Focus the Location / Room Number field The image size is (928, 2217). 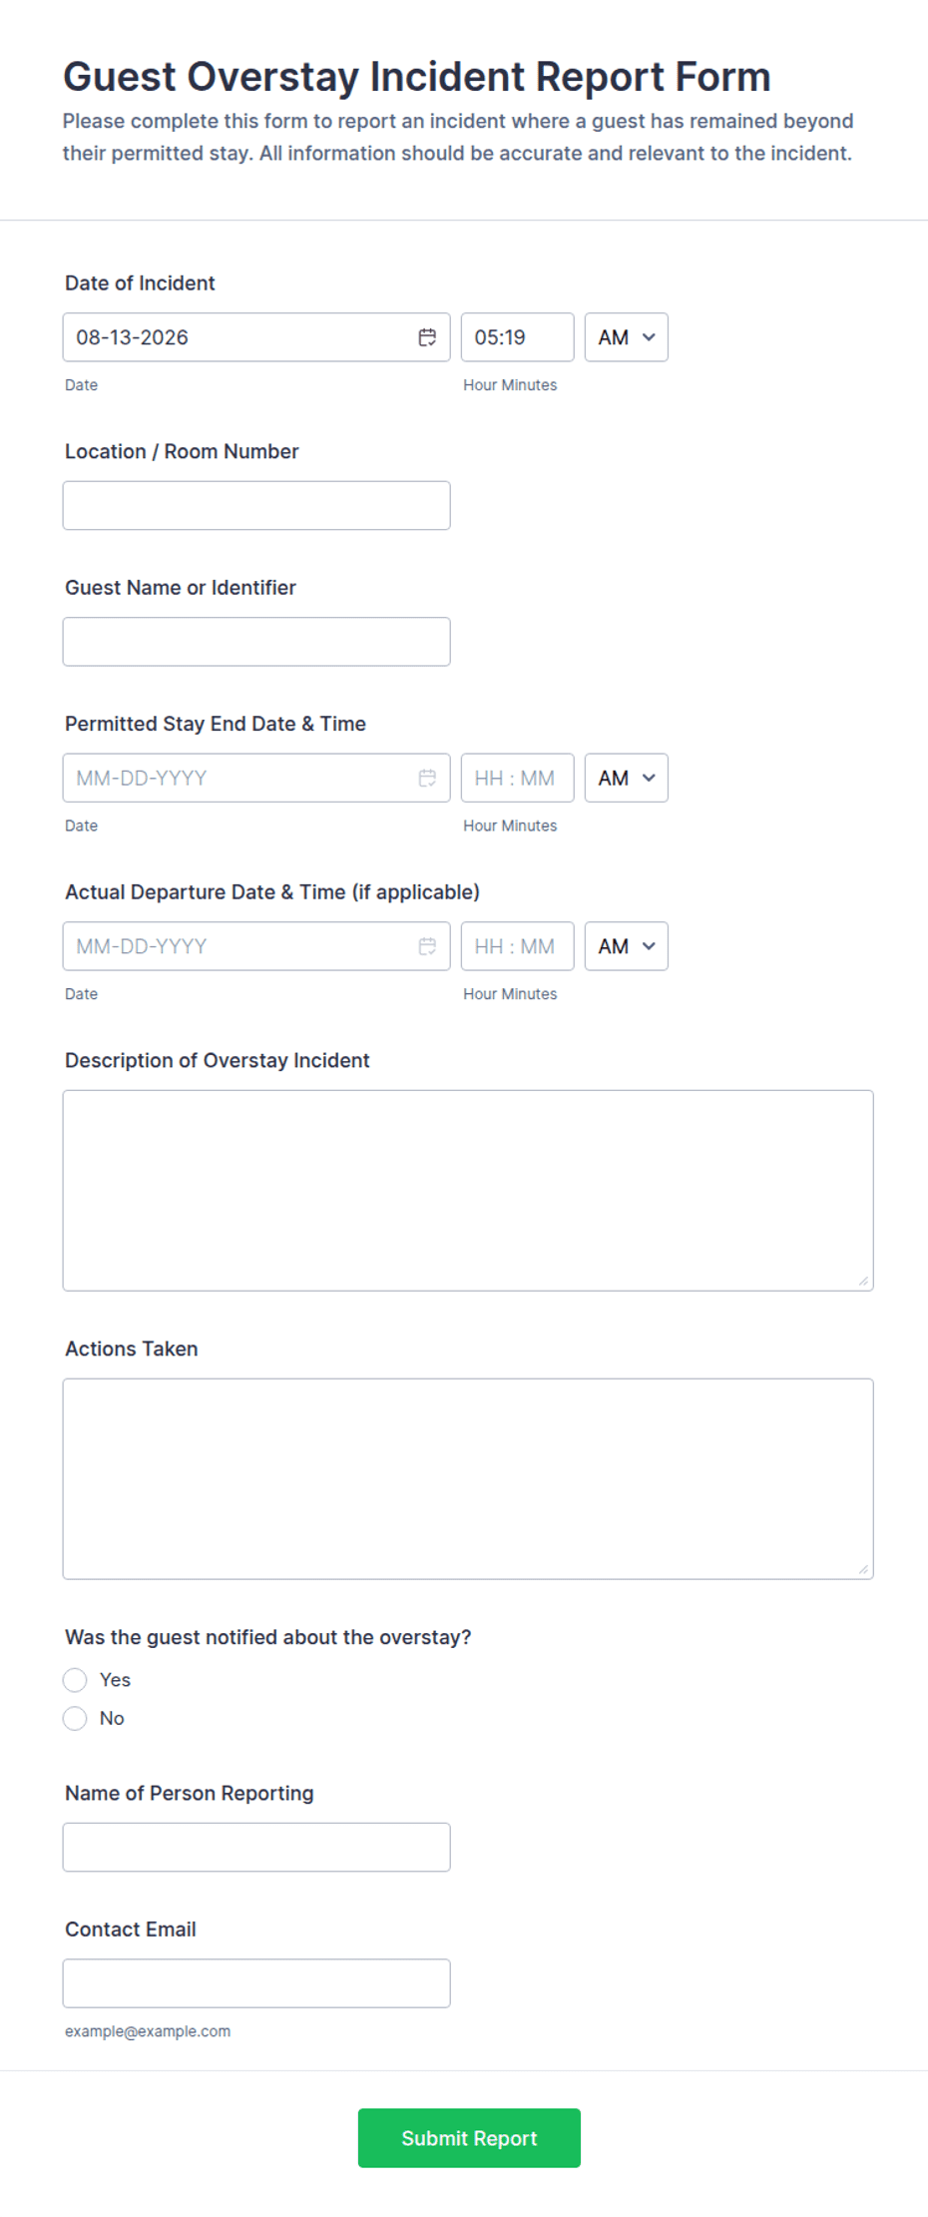(x=256, y=505)
